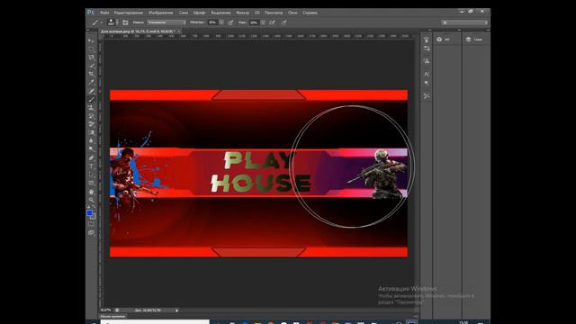The width and height of the screenshot is (576, 324).
Task: Click the Flow percentage field
Action: [255, 22]
